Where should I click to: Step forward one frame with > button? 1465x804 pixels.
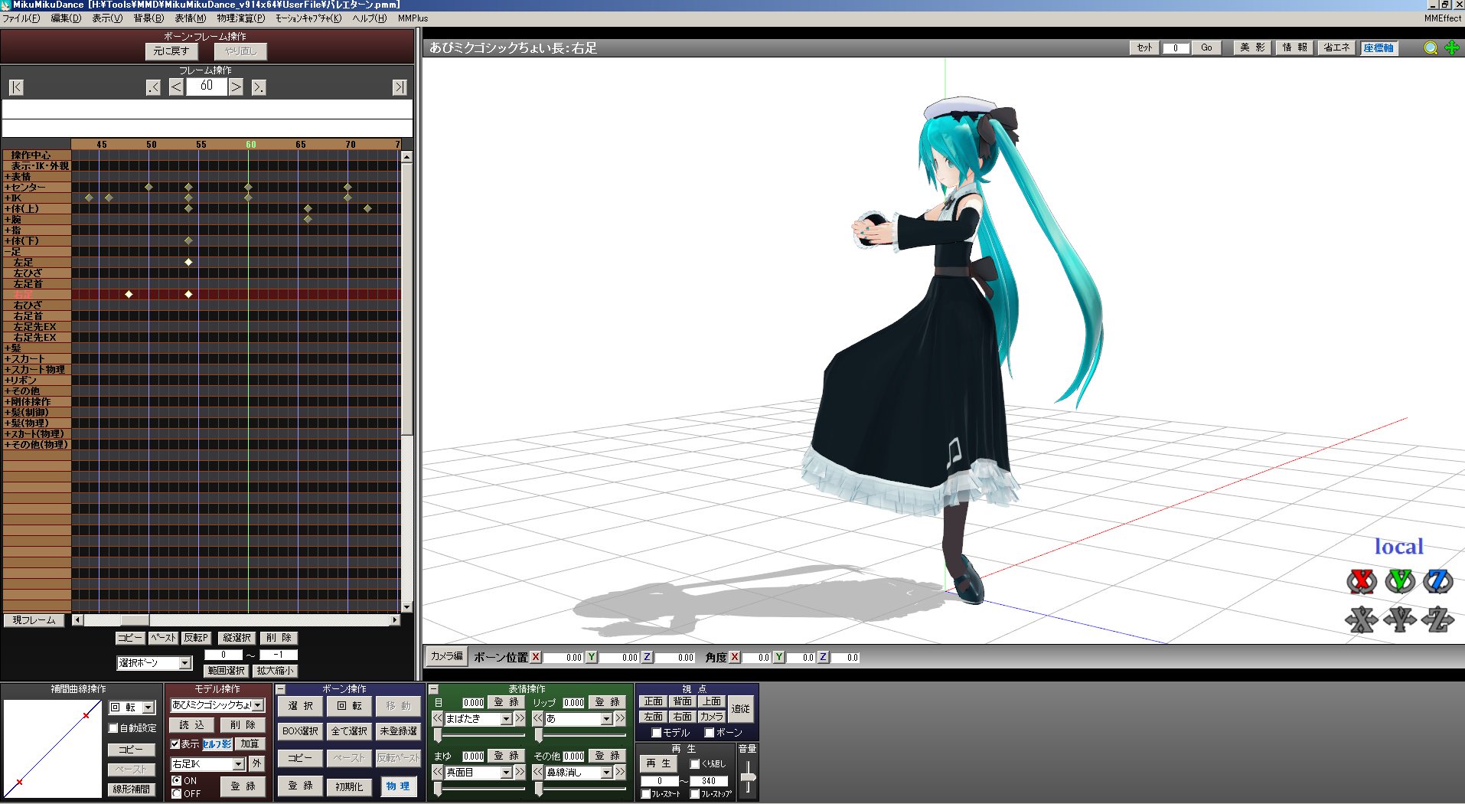pyautogui.click(x=236, y=87)
